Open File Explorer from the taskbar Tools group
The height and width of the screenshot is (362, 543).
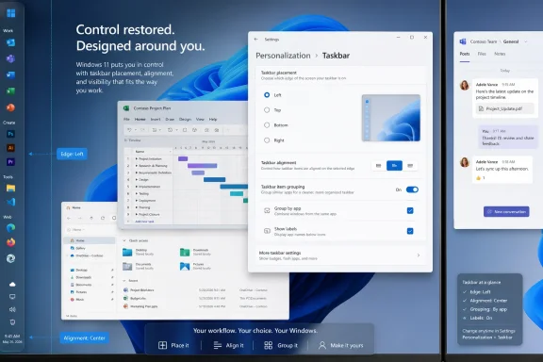click(x=10, y=189)
